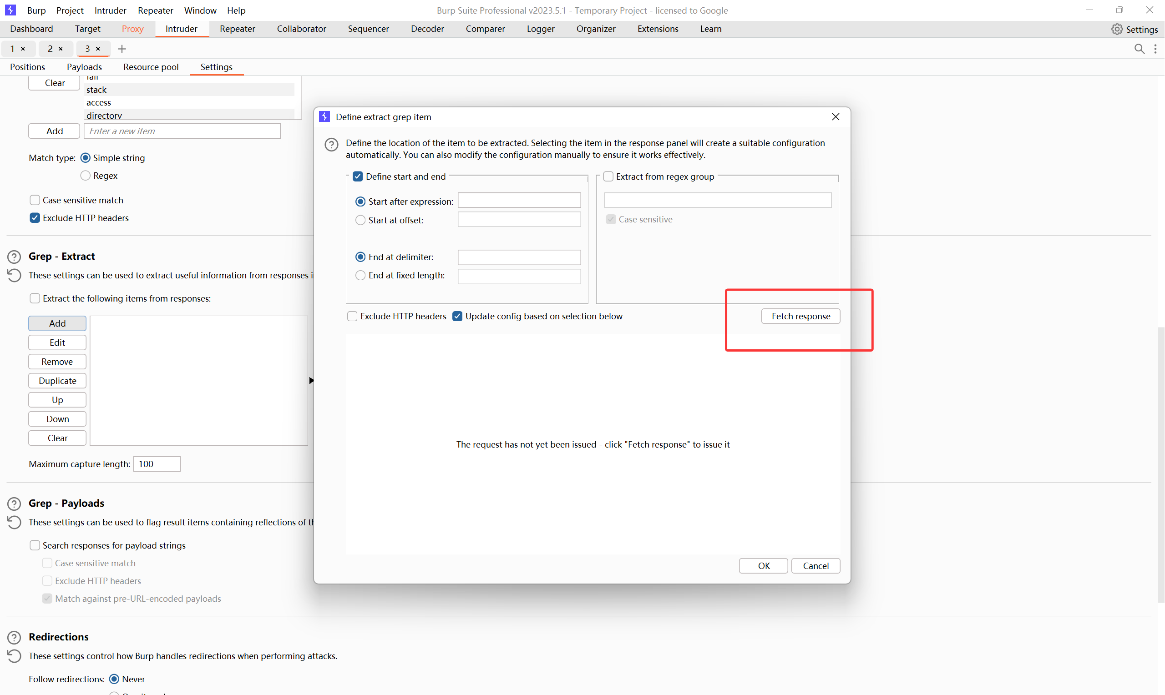Open the three-dot options menu icon
The image size is (1165, 695).
click(x=1155, y=49)
